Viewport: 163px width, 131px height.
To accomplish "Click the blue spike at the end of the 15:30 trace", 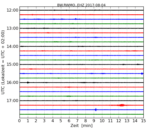I will 142,74.
